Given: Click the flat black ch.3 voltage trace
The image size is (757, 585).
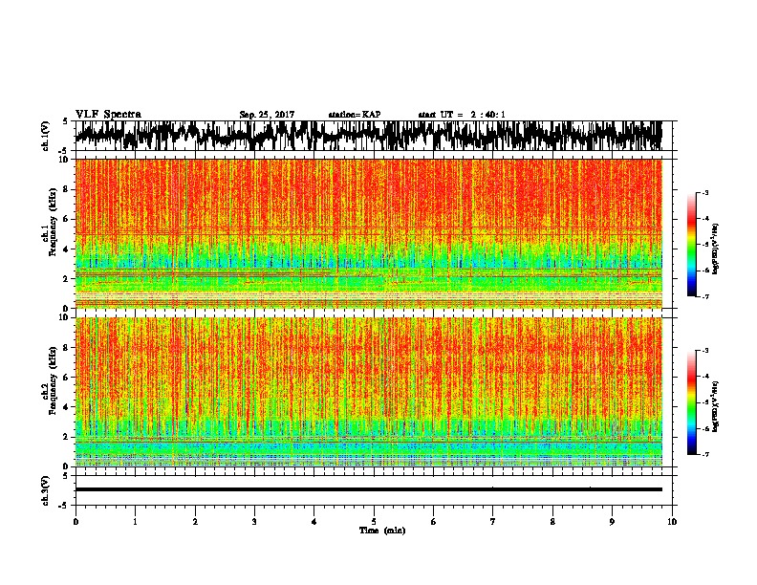Looking at the screenshot, I should click(368, 489).
